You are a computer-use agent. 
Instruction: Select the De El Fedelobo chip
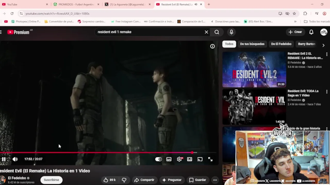[281, 44]
